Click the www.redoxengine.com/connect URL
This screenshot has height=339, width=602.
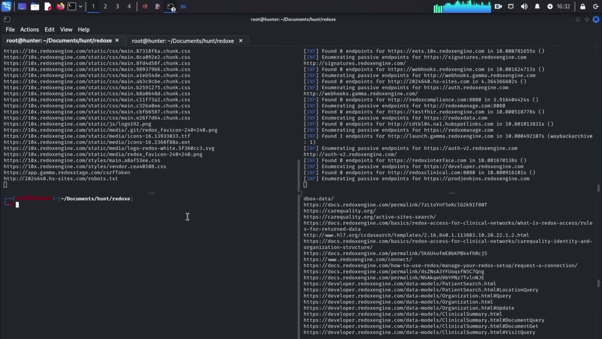click(357, 259)
